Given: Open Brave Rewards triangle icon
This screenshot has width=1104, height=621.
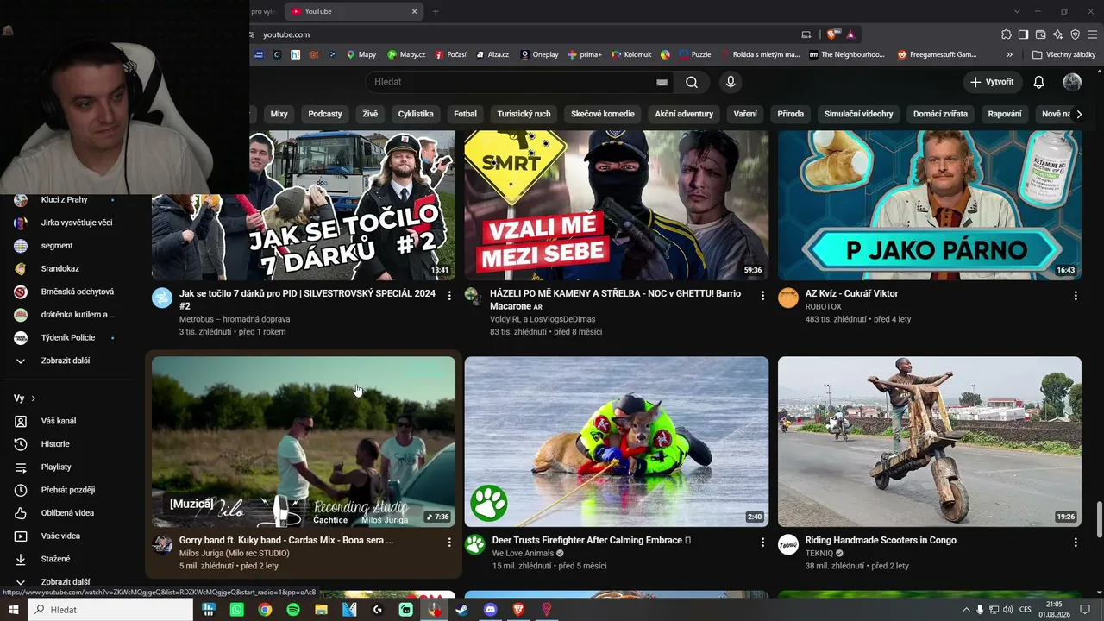Looking at the screenshot, I should point(850,34).
